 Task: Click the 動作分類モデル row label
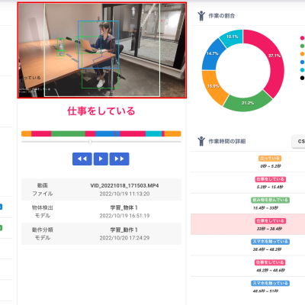click(43, 234)
